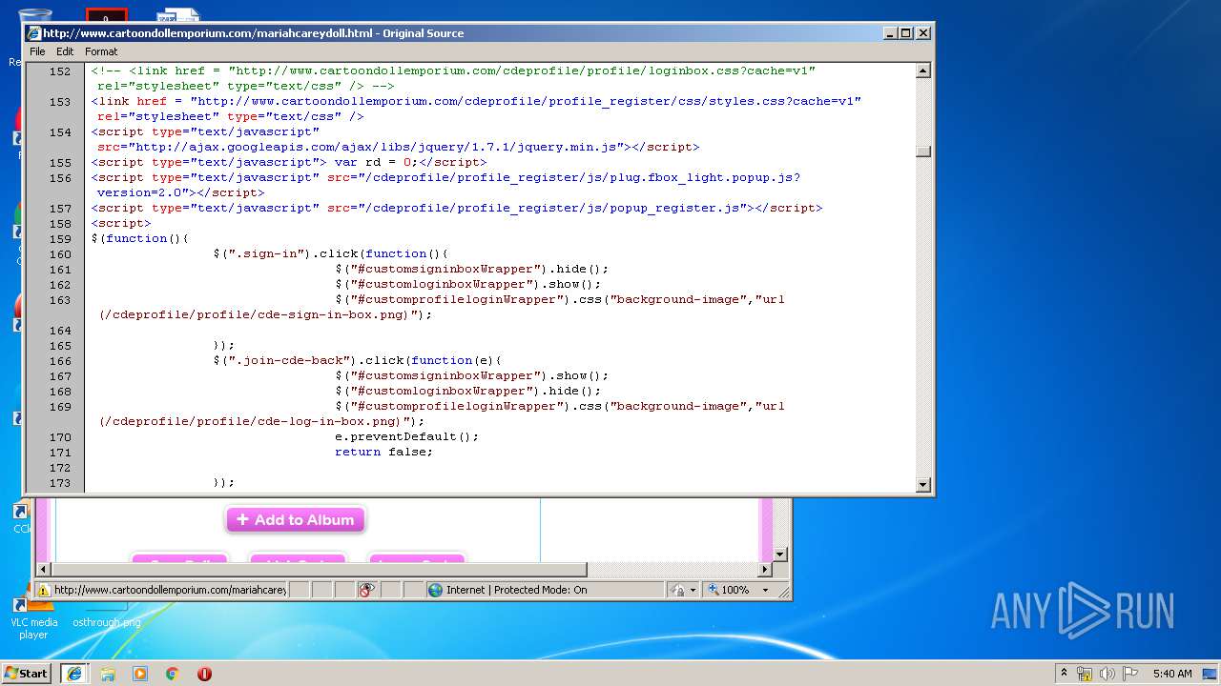1221x686 pixels.
Task: Open the Windows Start menu
Action: coord(26,673)
